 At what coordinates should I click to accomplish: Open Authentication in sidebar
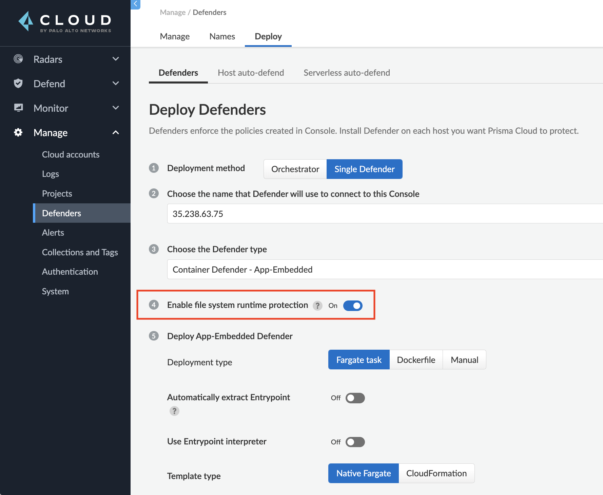coord(70,272)
